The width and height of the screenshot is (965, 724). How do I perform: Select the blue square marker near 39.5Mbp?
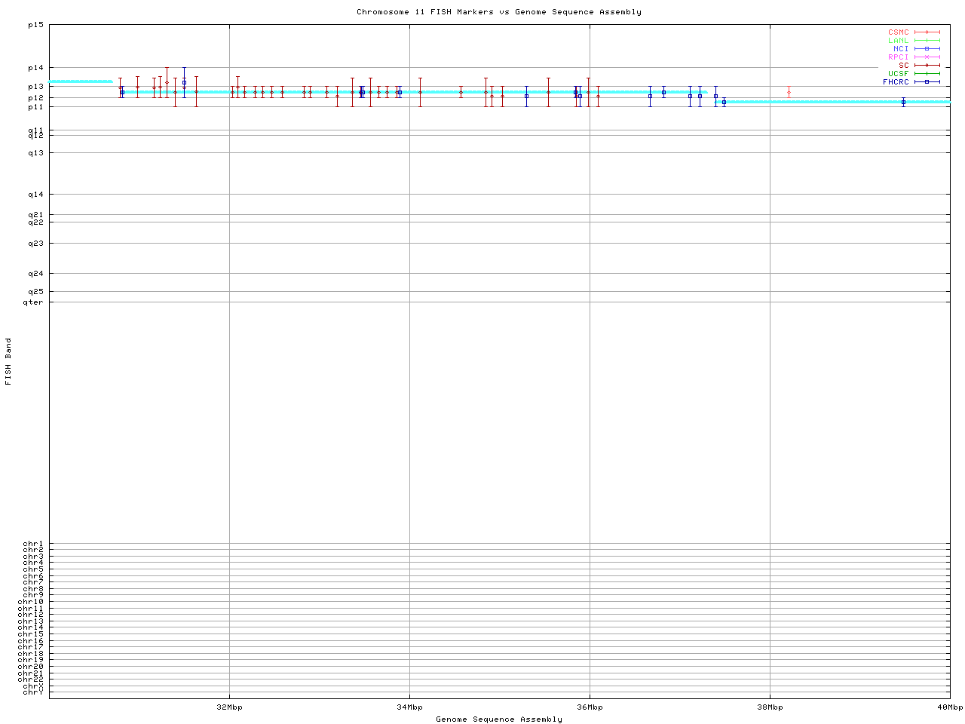pyautogui.click(x=903, y=102)
